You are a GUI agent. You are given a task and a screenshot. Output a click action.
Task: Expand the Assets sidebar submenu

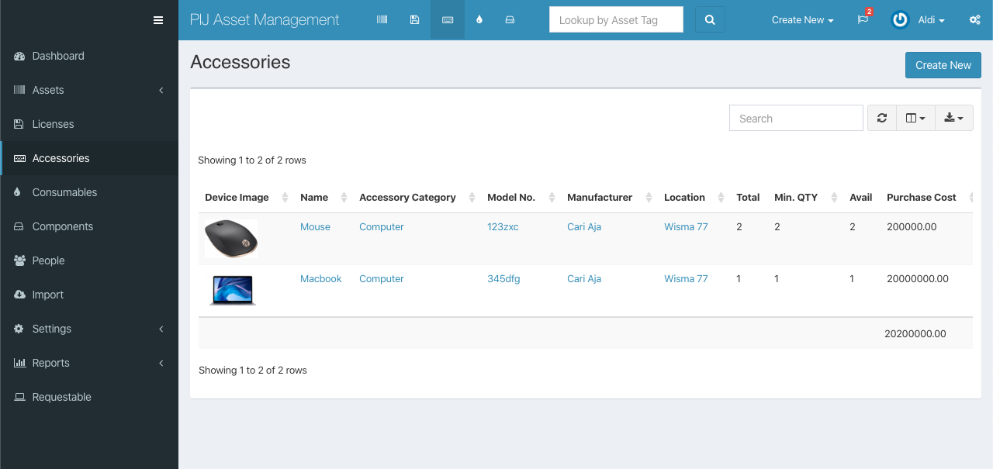click(89, 90)
